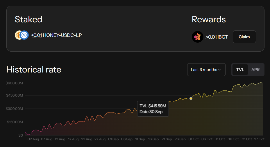Click the Rewards section heading
Viewport: 270px width, 147px height.
[x=209, y=19]
